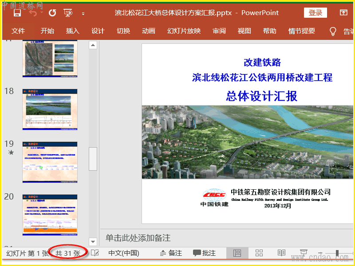The width and height of the screenshot is (355, 266).
Task: Click the 登录 sign-in button
Action: click(315, 13)
